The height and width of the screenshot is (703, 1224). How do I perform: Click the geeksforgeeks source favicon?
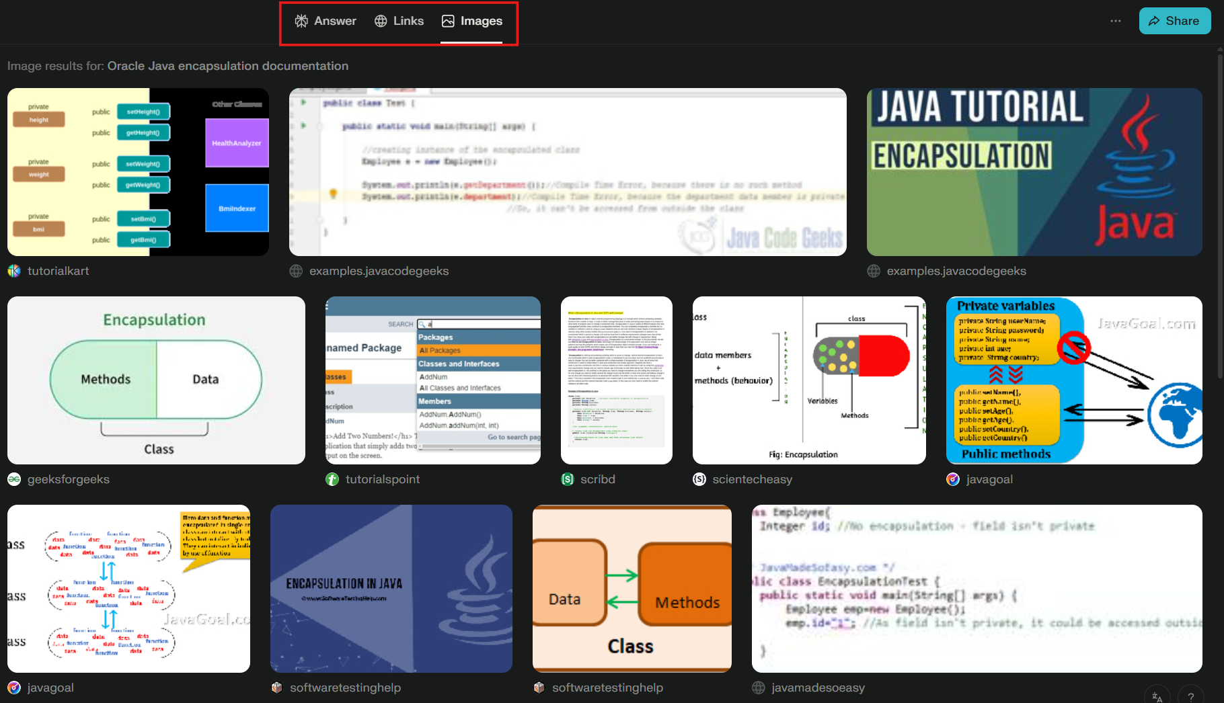coord(14,479)
